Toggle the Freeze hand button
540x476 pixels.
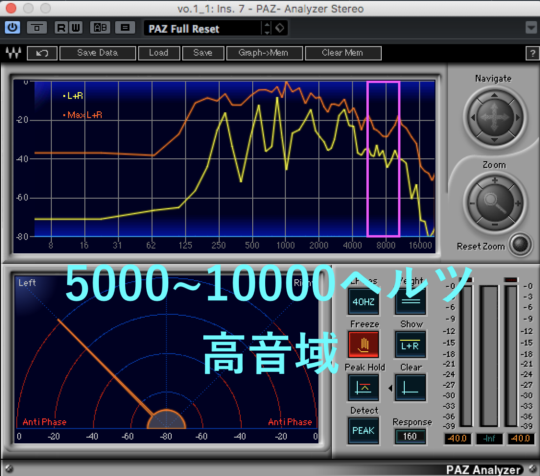(x=364, y=345)
